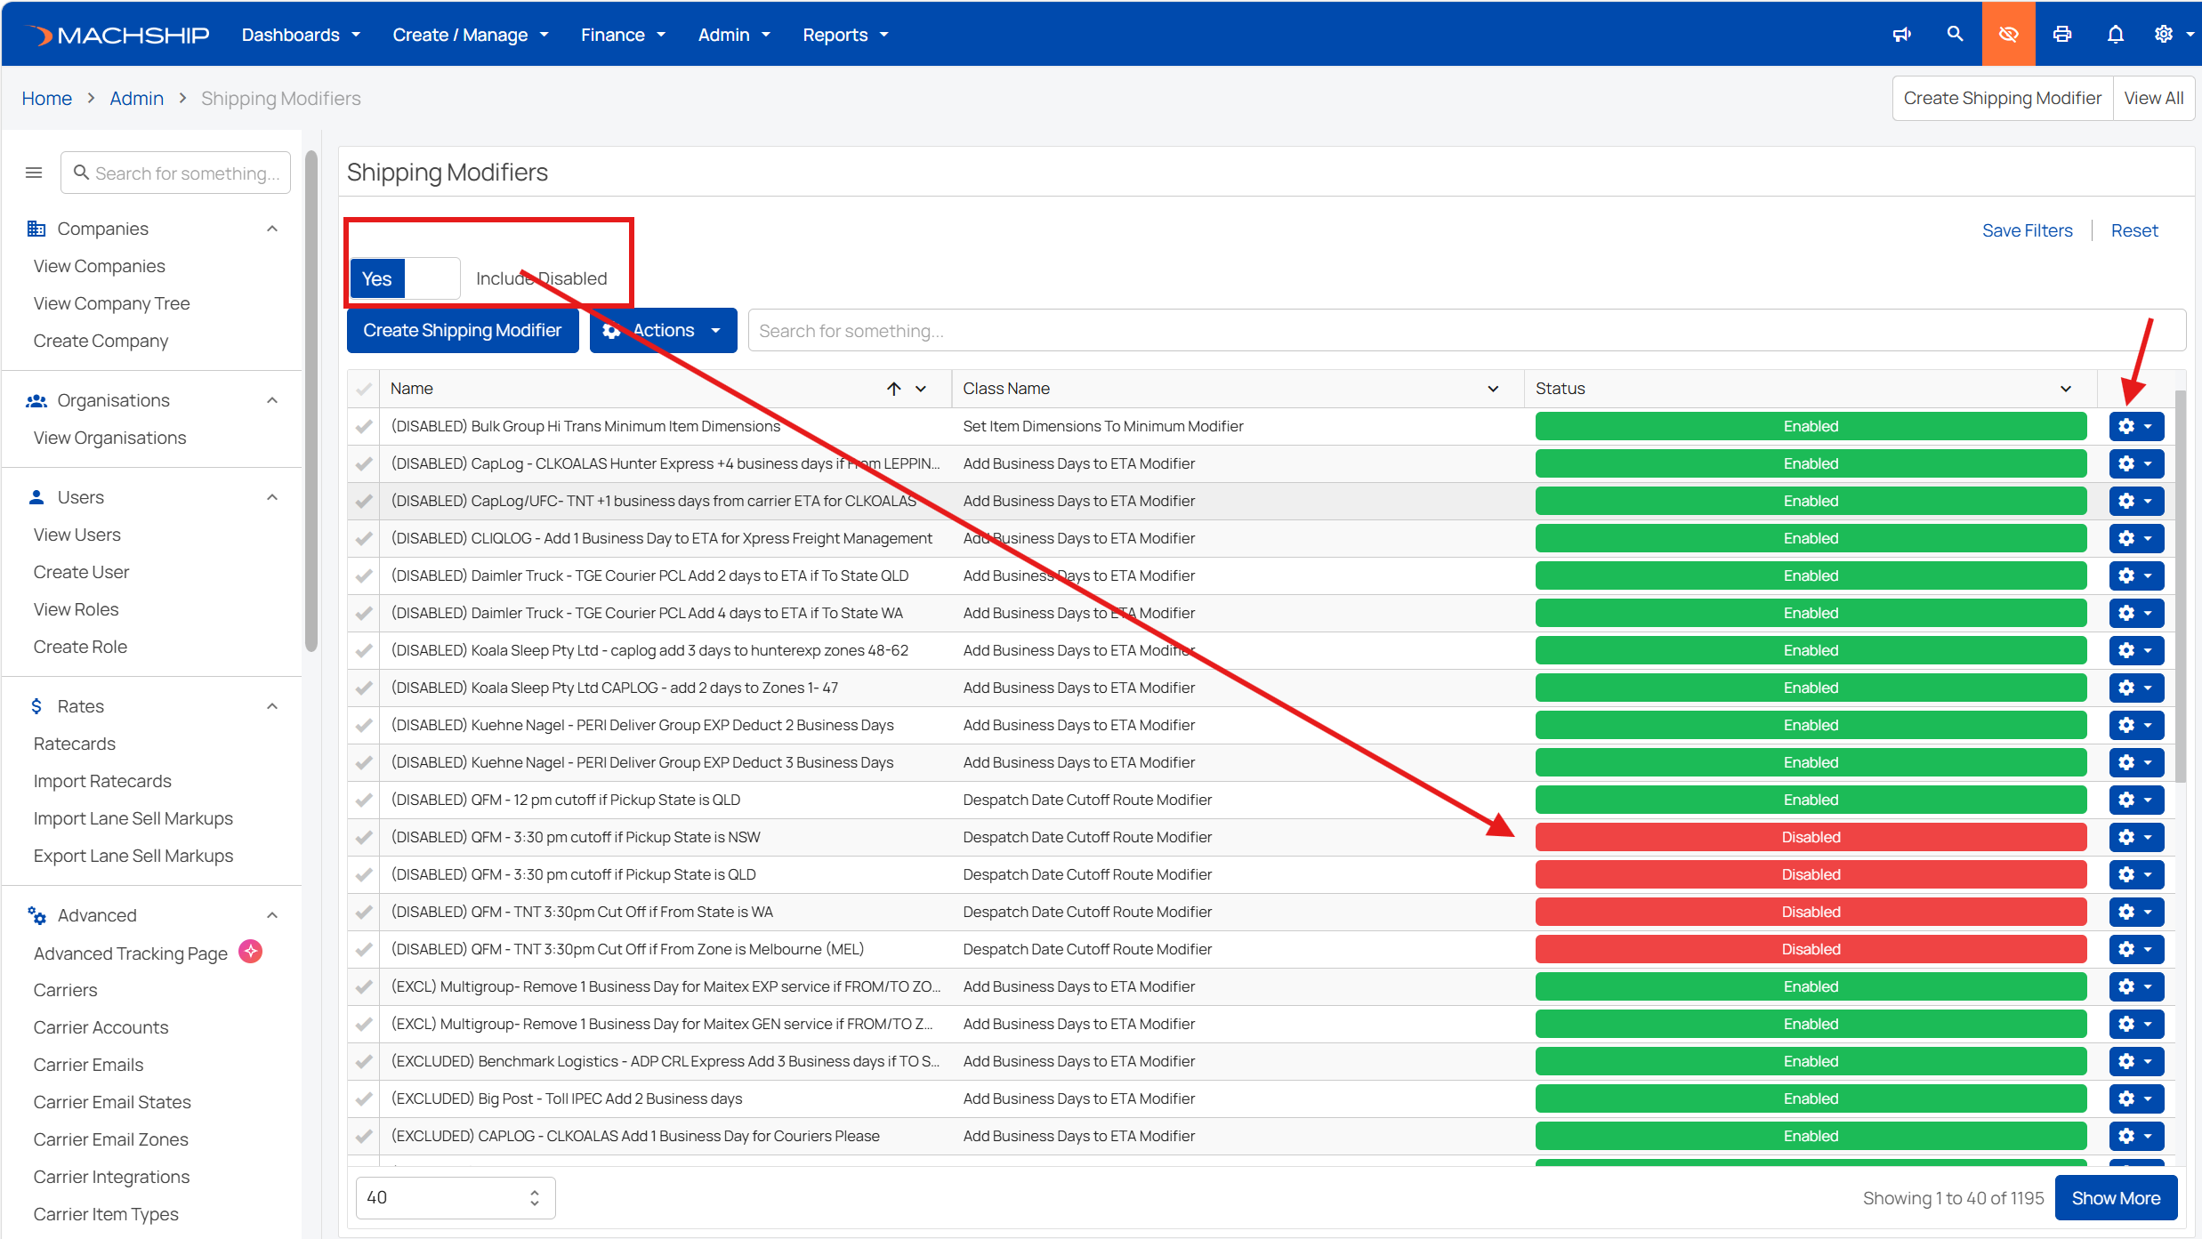Open the Actions dropdown button
Viewport: 2202px width, 1239px height.
663,330
